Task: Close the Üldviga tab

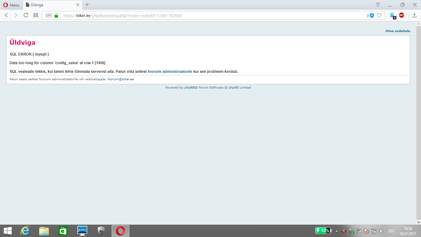Action: click(78, 5)
